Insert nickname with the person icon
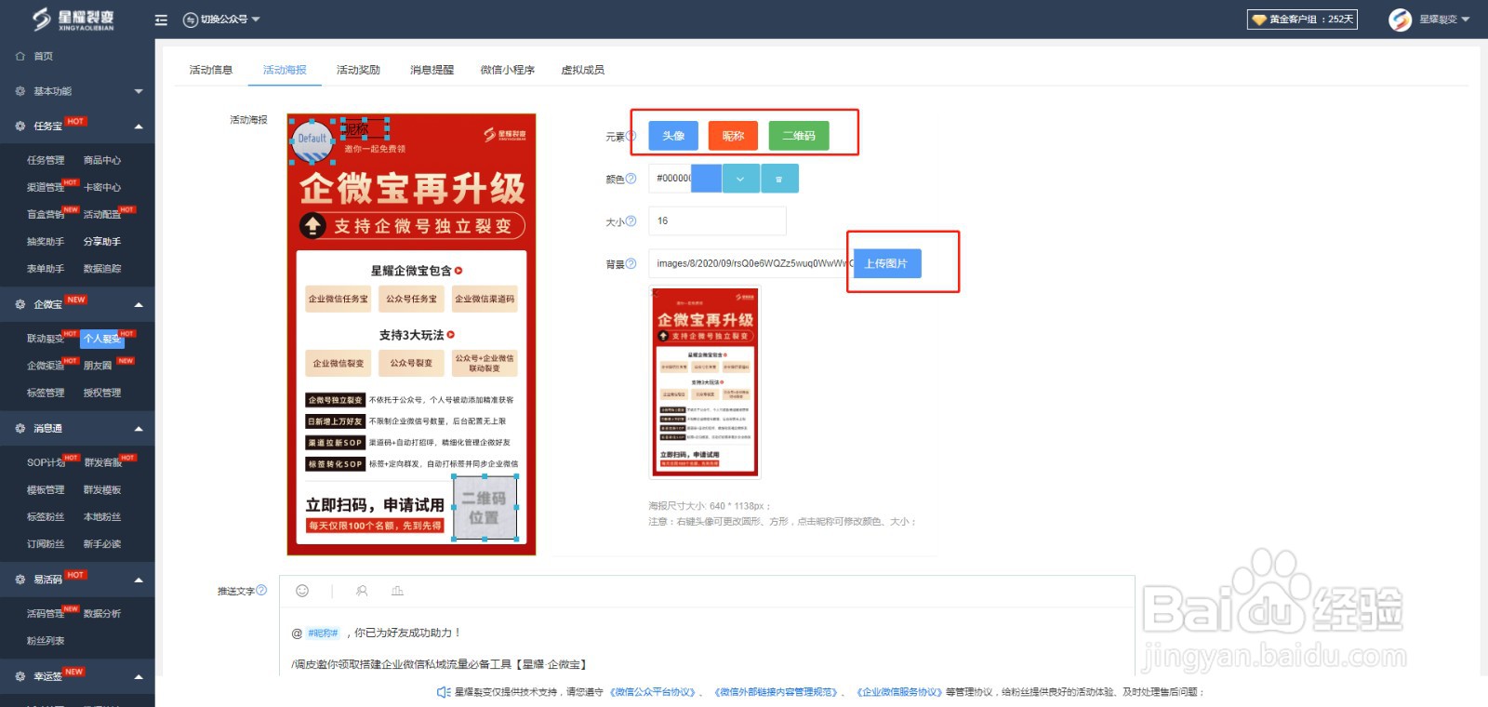1488x707 pixels. click(x=362, y=591)
